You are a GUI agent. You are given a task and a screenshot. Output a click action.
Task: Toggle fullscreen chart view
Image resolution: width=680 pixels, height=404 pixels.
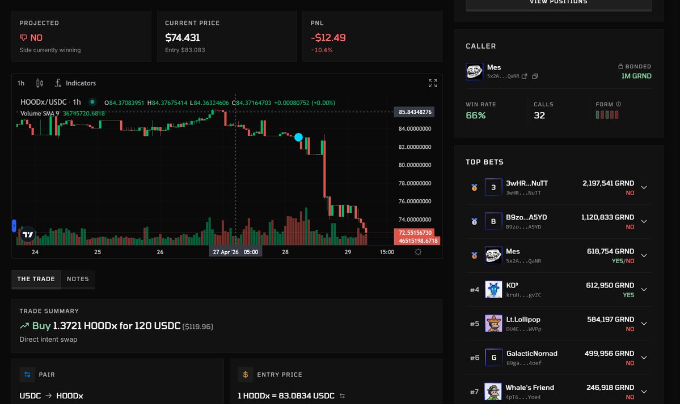point(432,83)
